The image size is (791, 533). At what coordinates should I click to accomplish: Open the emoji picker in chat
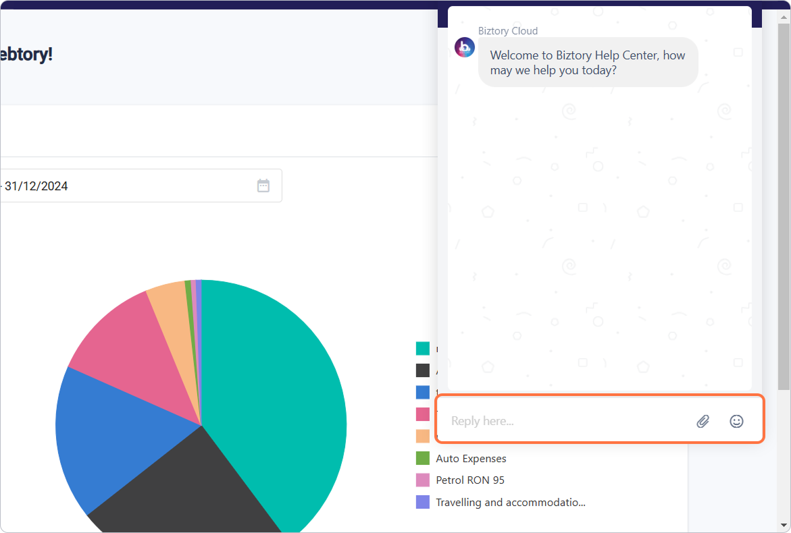[736, 421]
